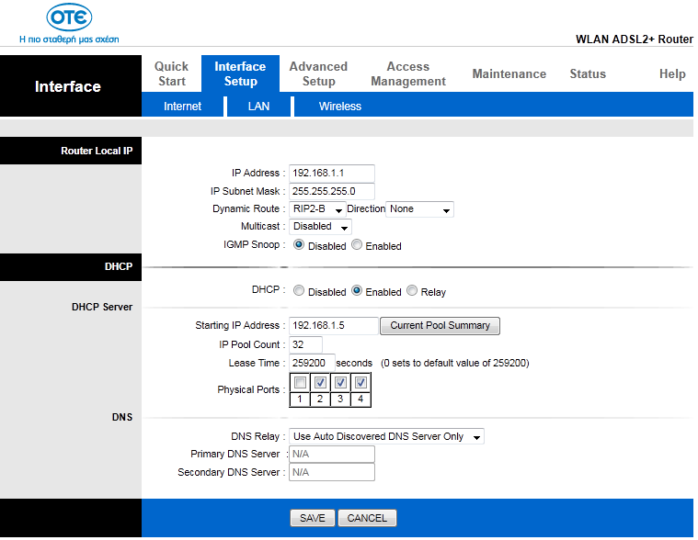Screen dimensions: 698x540
Task: Open the Advanced Setup tab
Action: (318, 73)
